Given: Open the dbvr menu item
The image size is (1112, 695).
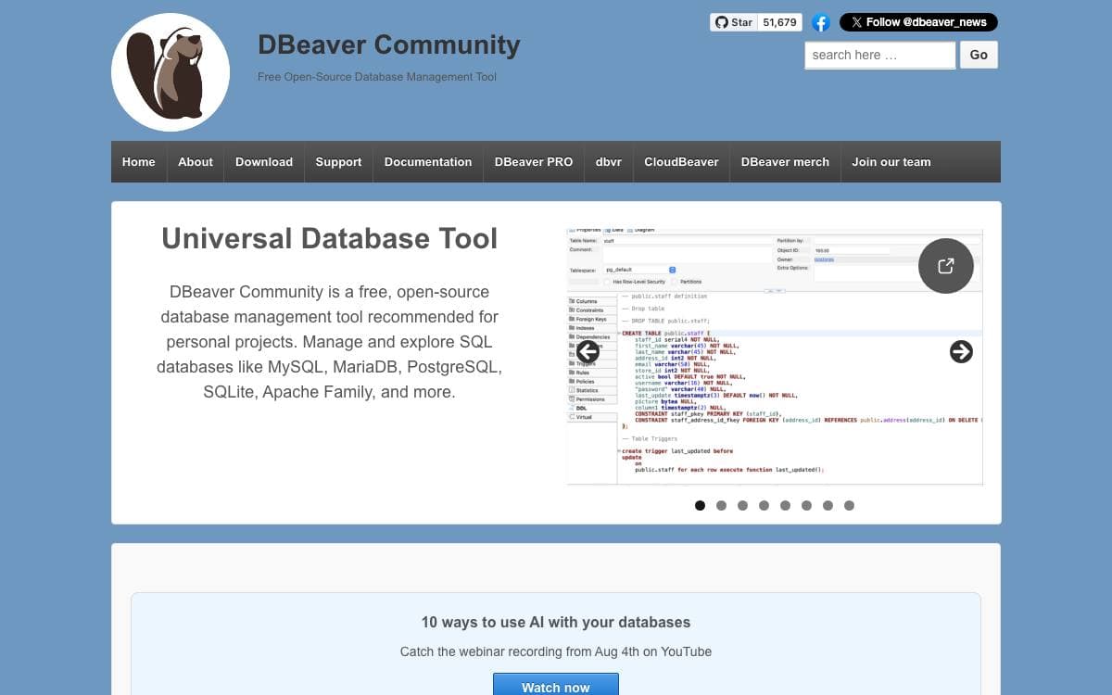Looking at the screenshot, I should point(609,161).
